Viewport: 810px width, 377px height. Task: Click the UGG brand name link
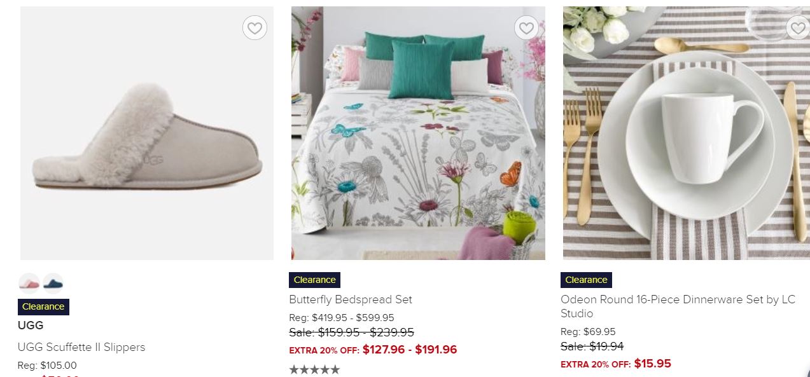[x=31, y=326]
